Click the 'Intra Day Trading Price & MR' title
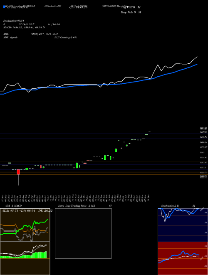Viewport: 208px width, 275px height. [x=77, y=206]
